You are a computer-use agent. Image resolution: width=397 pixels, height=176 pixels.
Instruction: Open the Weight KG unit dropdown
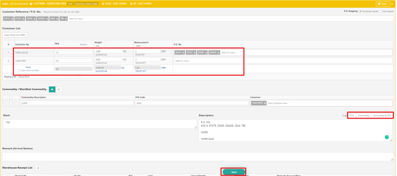coord(100,46)
